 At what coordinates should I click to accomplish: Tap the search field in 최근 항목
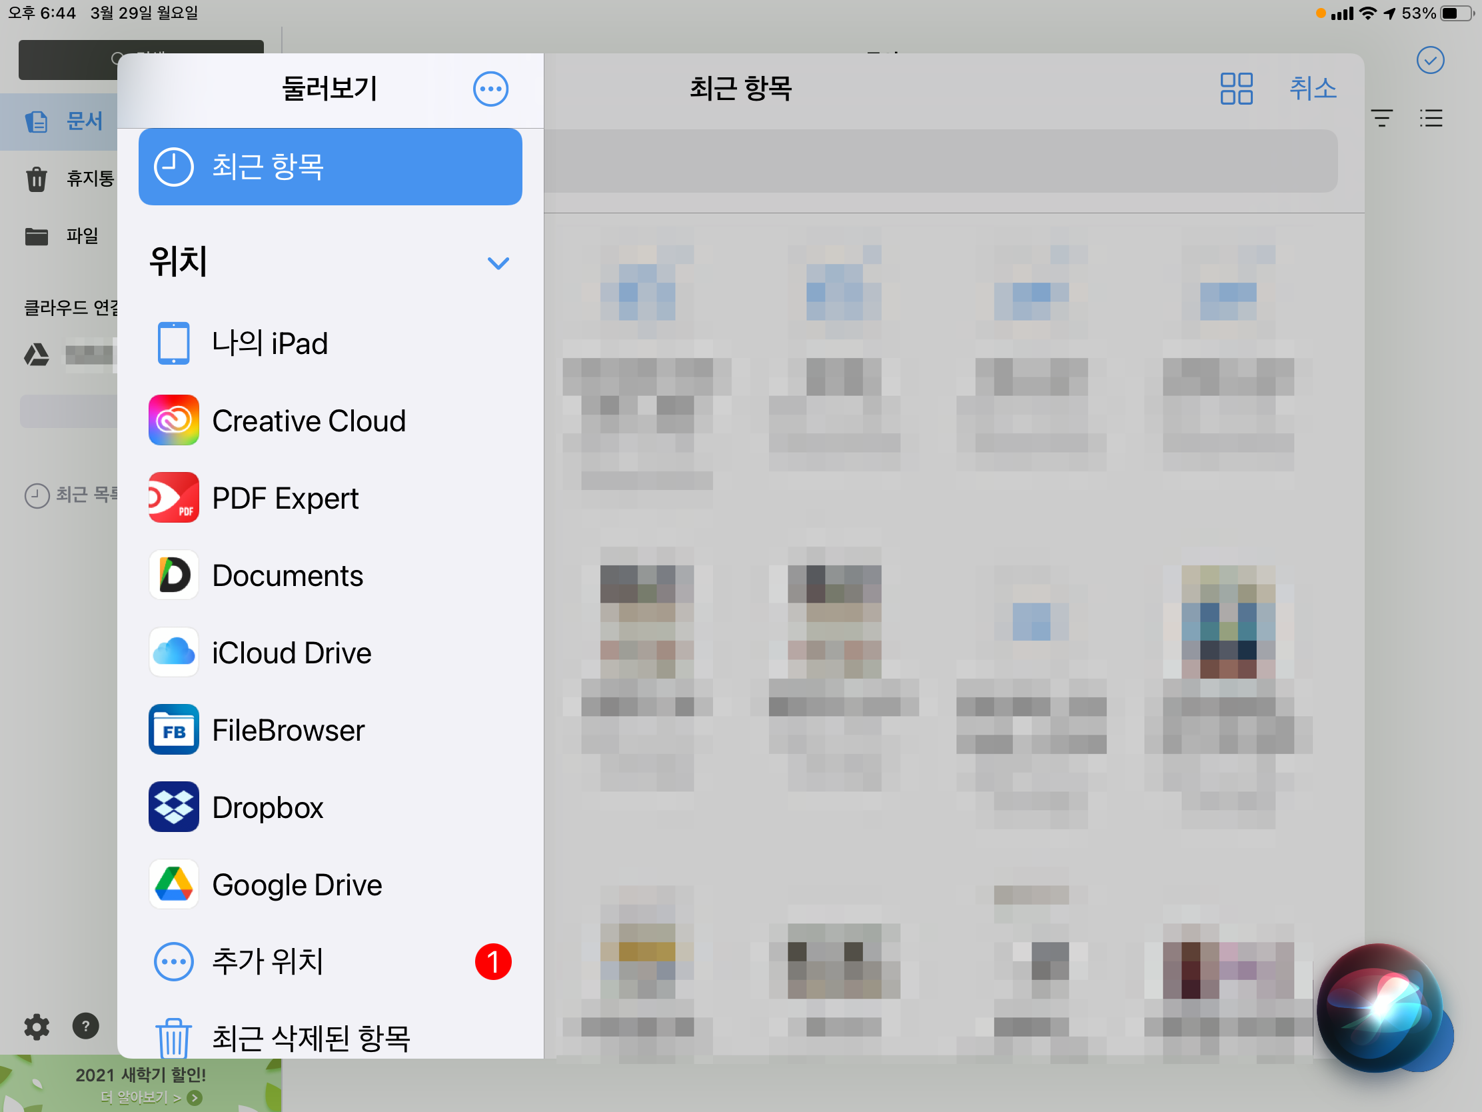[x=940, y=161]
